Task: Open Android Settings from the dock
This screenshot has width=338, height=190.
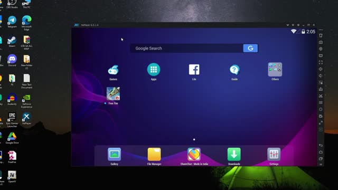Action: click(x=274, y=154)
